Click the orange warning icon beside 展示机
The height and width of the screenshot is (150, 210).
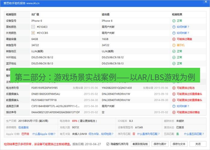(174, 45)
